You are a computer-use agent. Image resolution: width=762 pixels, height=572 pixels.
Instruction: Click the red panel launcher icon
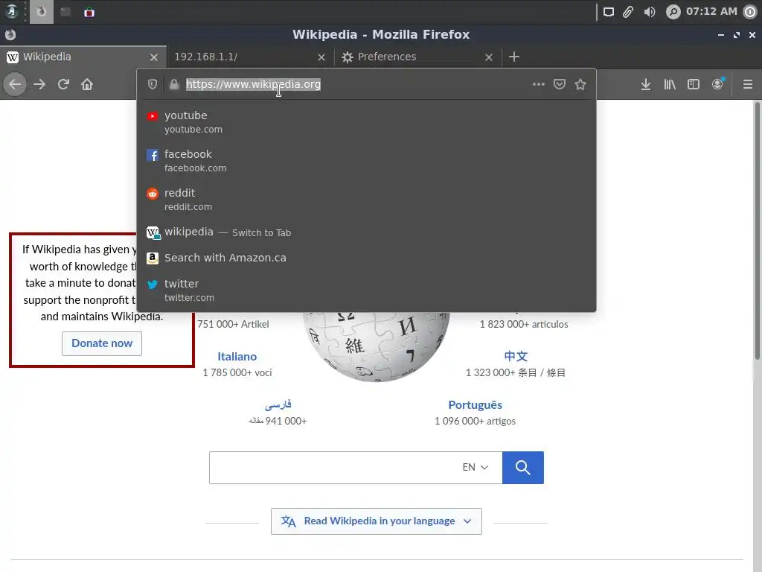click(89, 13)
